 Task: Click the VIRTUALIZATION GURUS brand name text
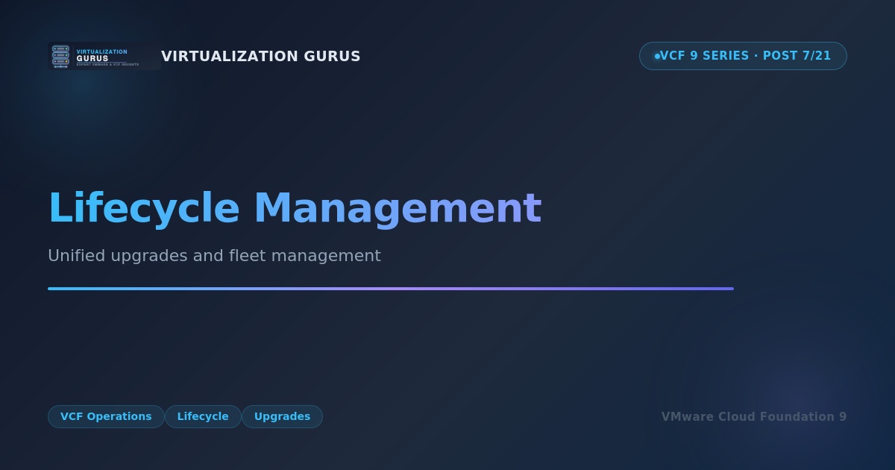(261, 56)
